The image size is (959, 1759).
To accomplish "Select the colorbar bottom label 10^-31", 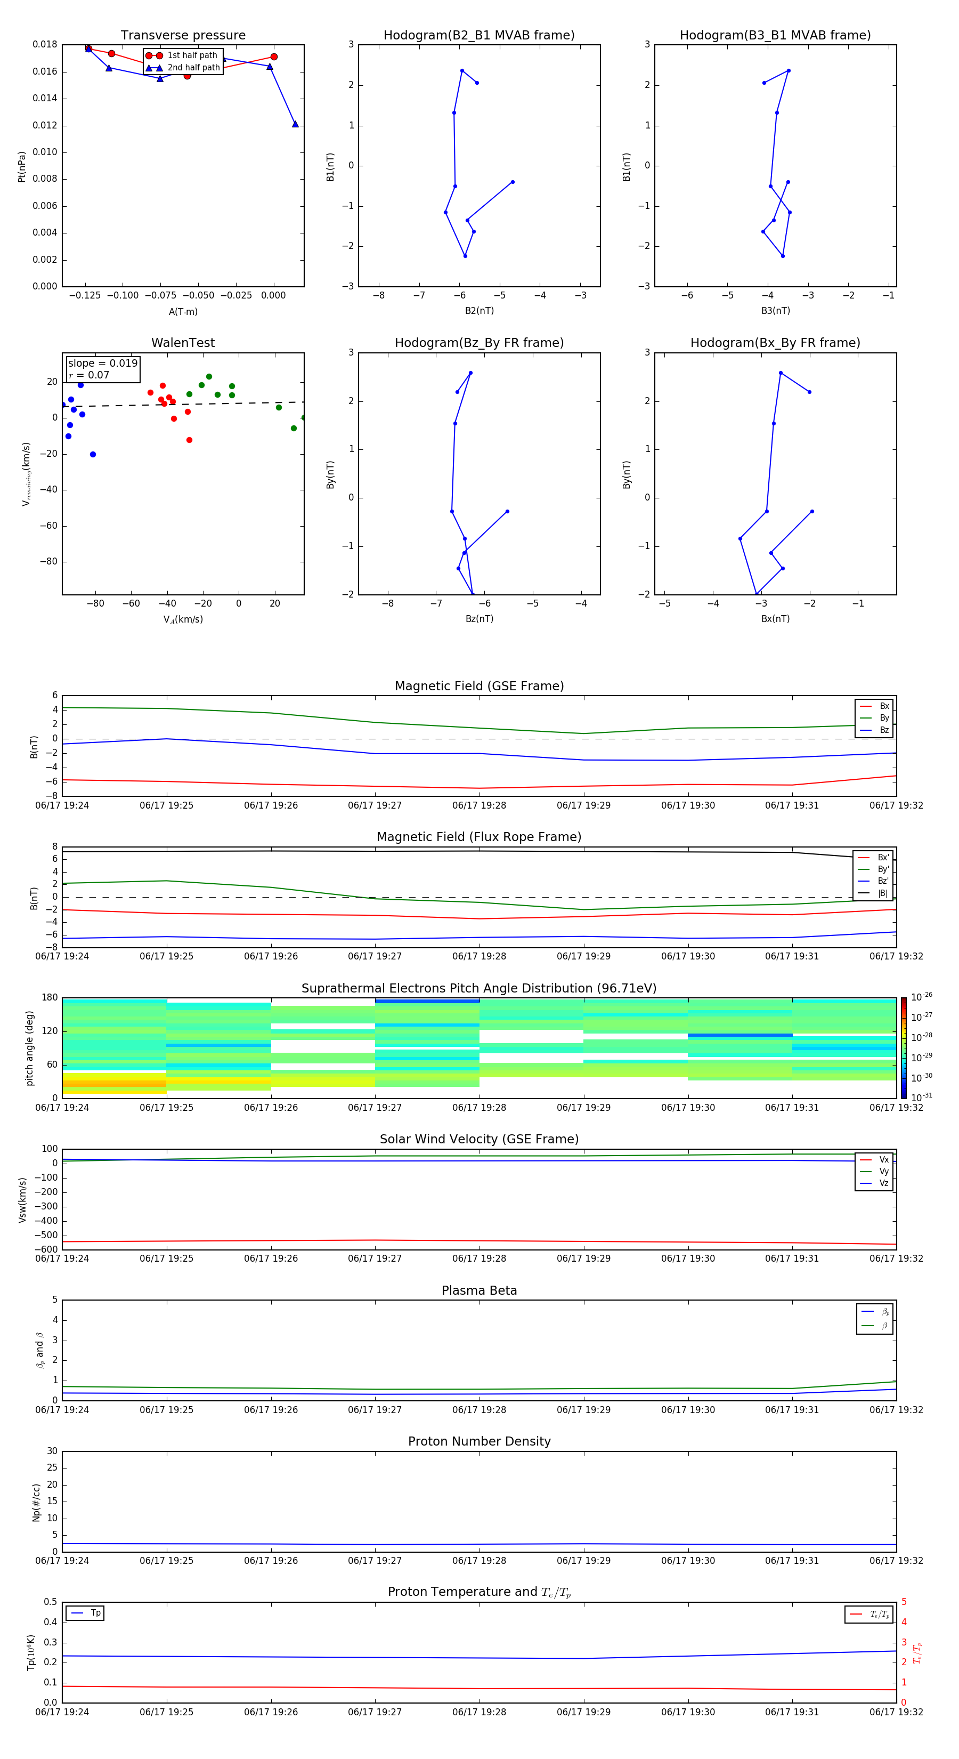I will pos(922,1098).
